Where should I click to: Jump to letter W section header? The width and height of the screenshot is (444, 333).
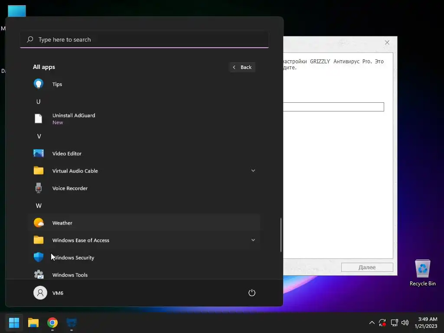39,206
